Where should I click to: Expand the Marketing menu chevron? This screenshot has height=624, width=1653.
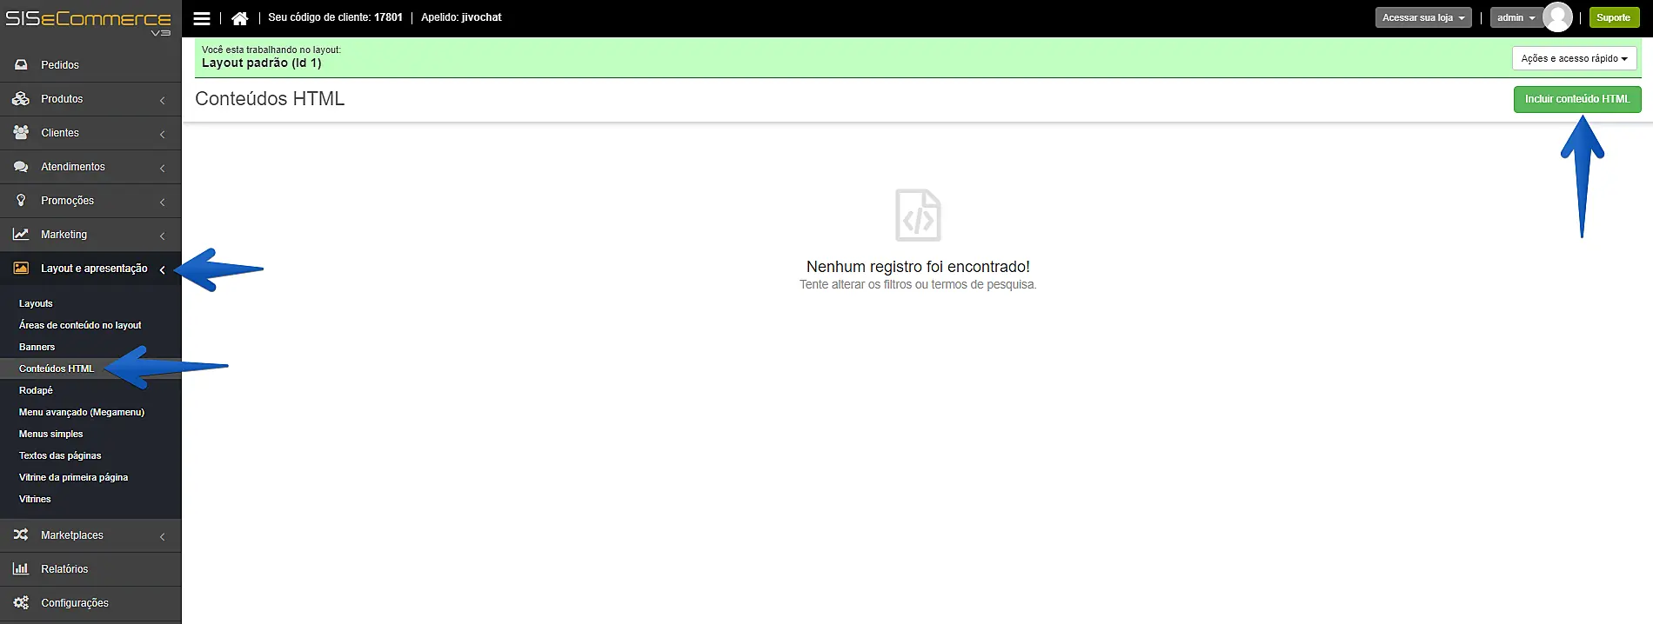pyautogui.click(x=163, y=236)
